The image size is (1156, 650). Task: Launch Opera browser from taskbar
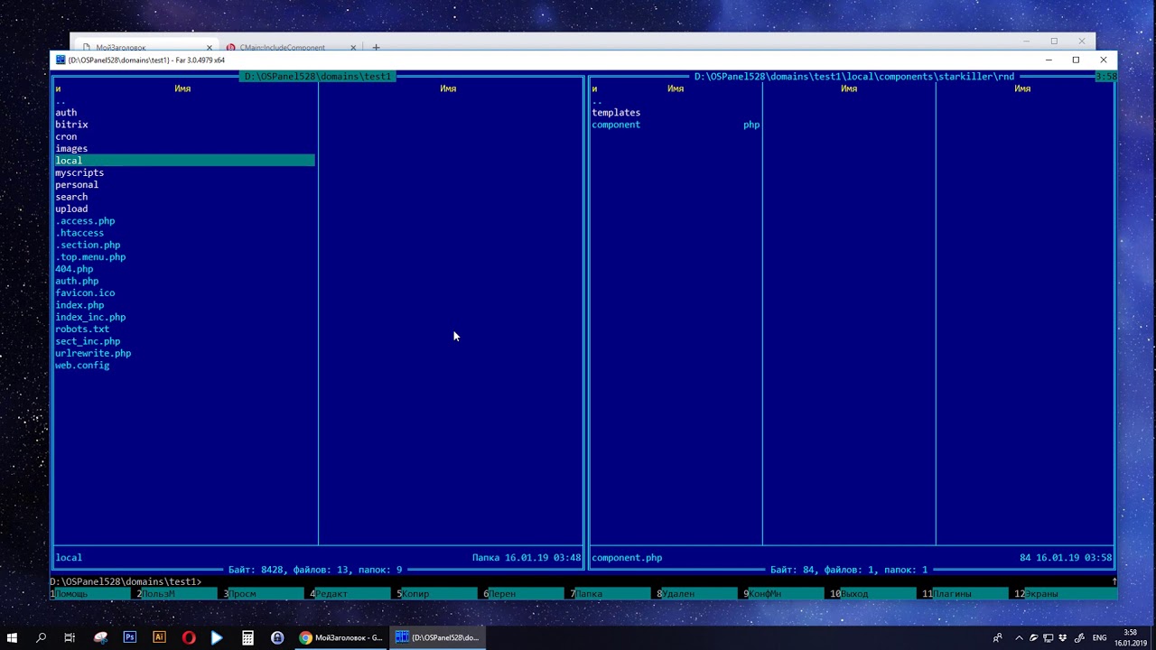pos(189,637)
